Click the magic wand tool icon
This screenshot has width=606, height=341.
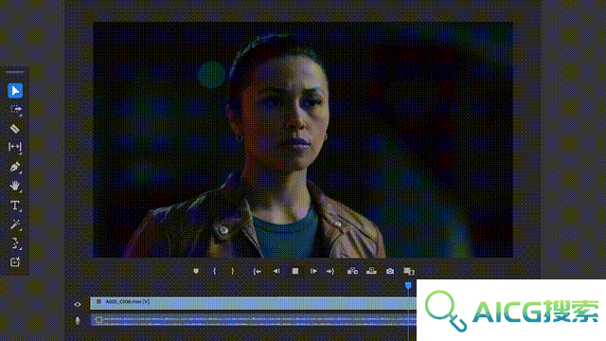(15, 224)
